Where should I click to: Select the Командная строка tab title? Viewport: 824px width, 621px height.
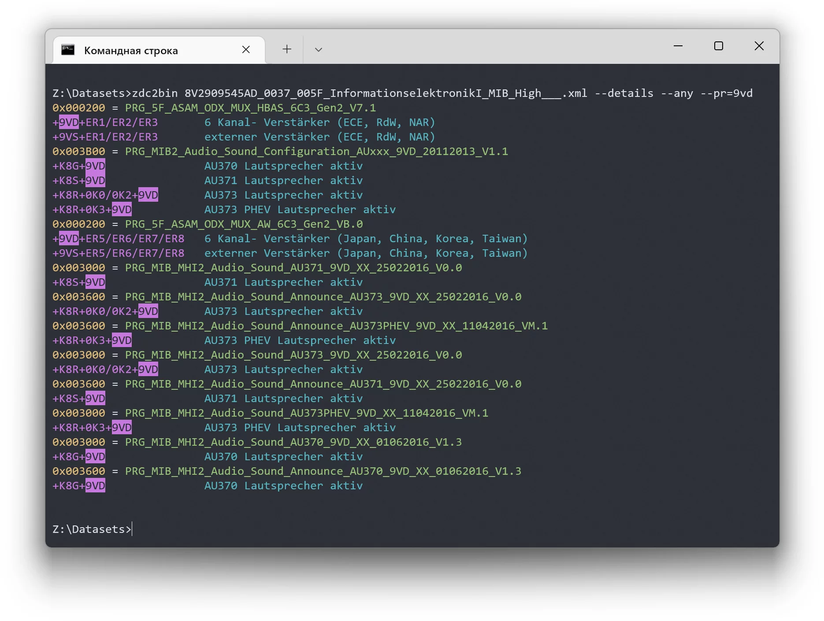tap(131, 51)
